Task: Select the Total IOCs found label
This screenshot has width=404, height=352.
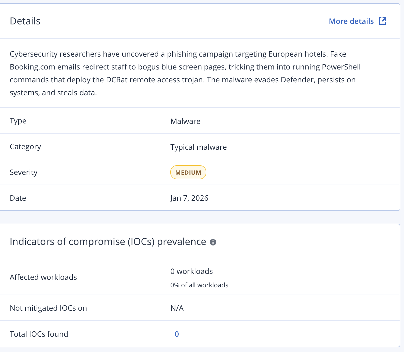Action: pyautogui.click(x=39, y=334)
